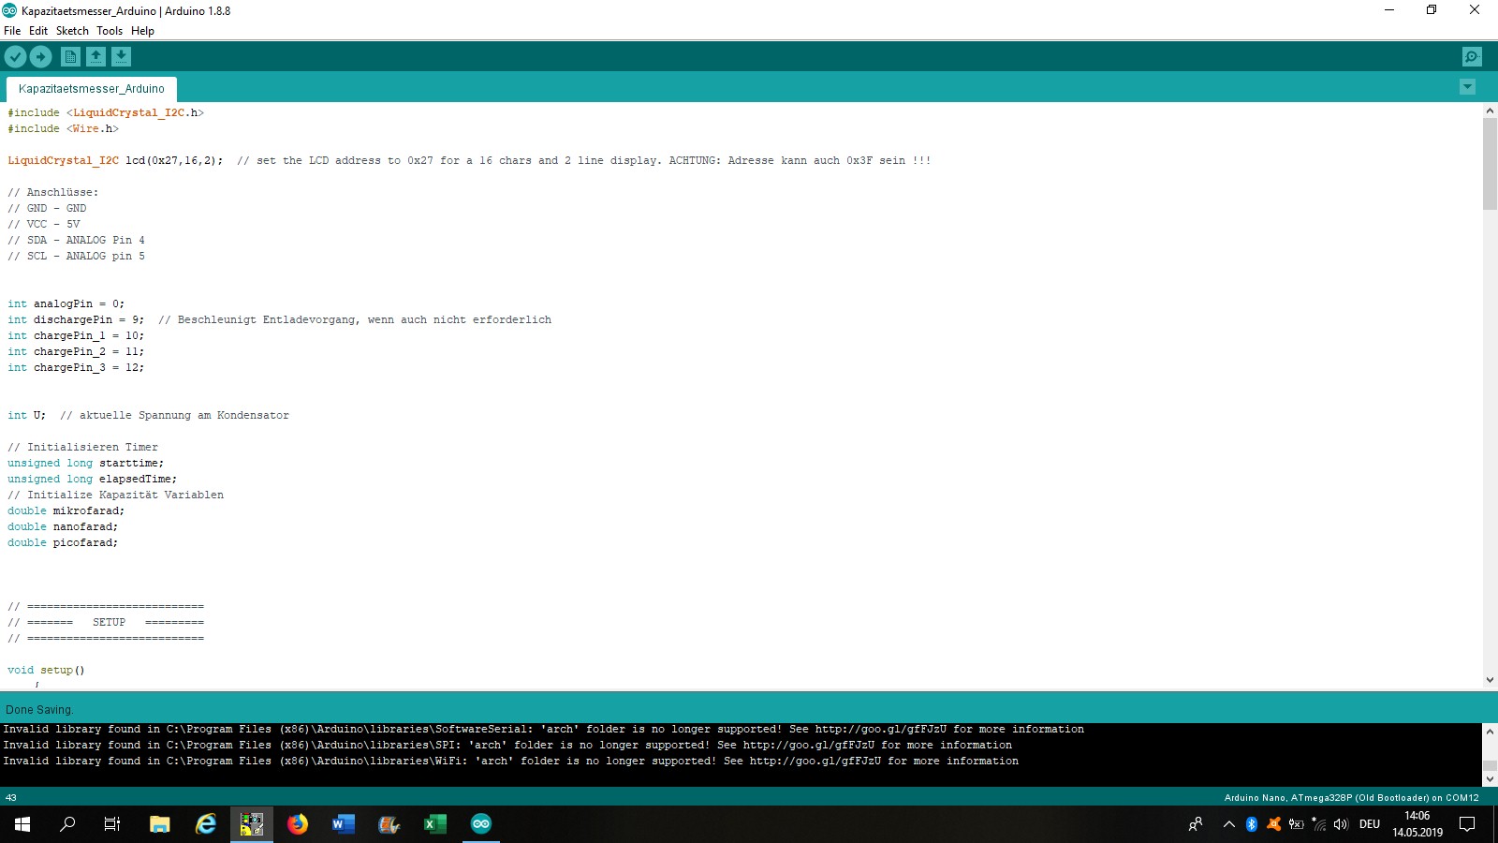
Task: Open the File menu
Action: coord(12,31)
